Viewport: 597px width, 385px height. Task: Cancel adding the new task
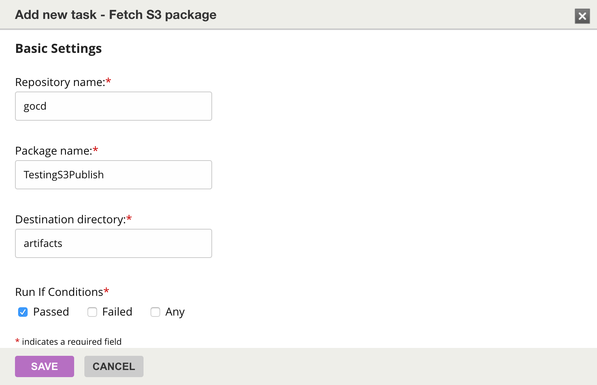pyautogui.click(x=114, y=366)
